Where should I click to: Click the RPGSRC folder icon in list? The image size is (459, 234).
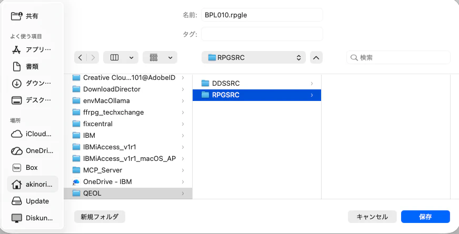205,95
